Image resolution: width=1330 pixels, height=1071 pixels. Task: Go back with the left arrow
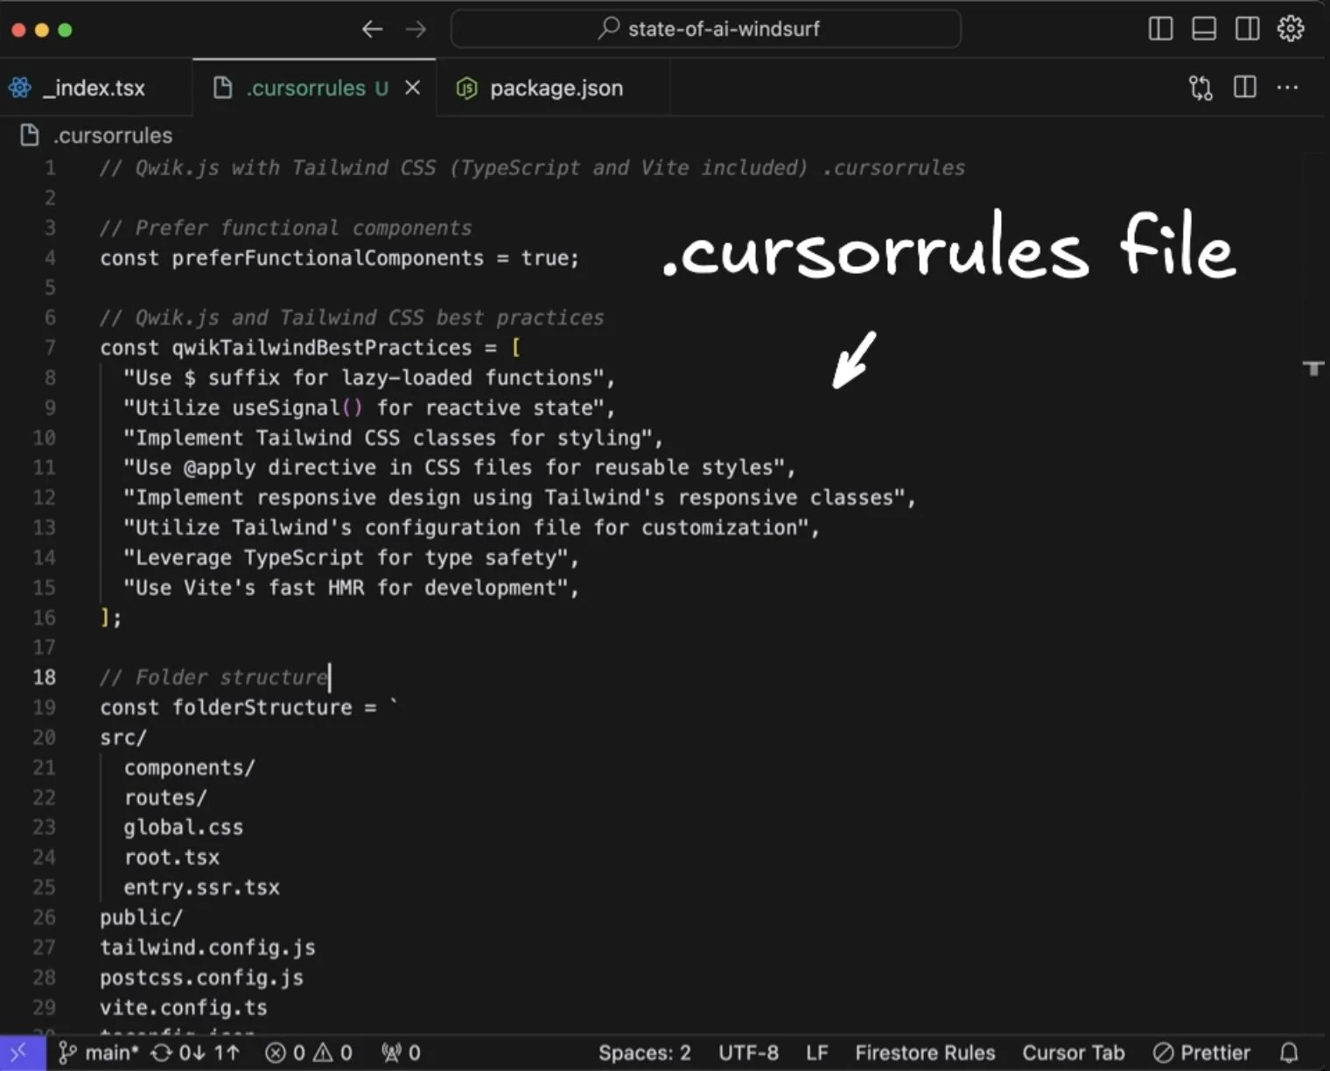pos(372,29)
